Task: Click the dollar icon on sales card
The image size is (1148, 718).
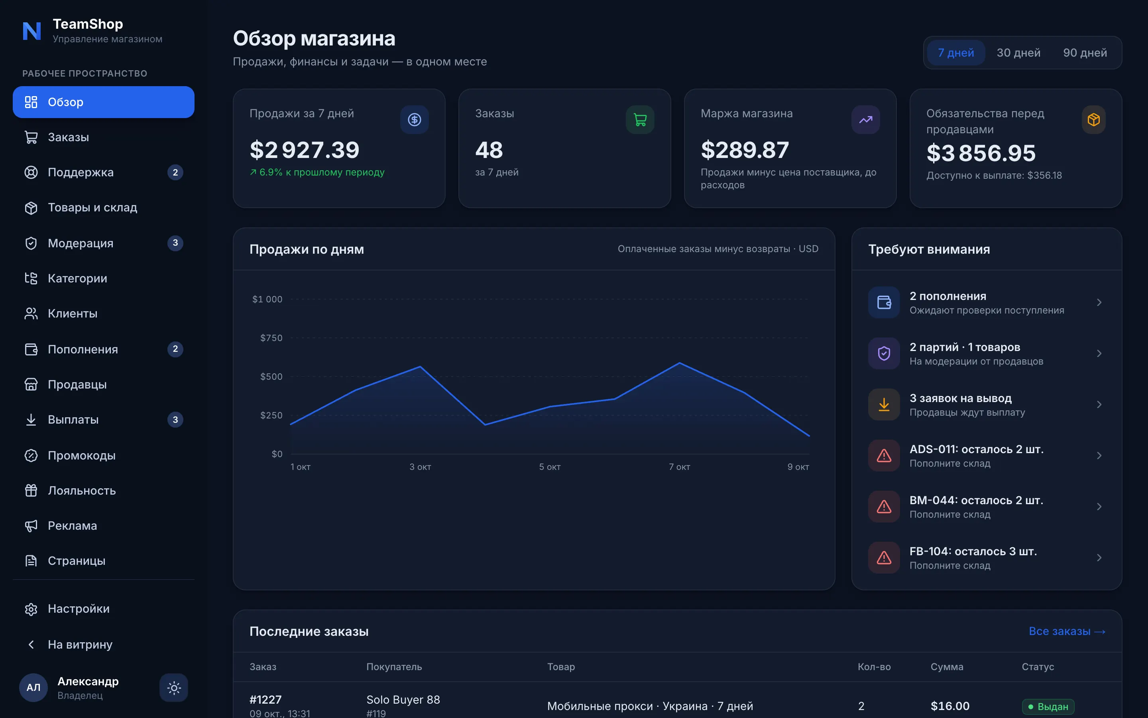Action: pyautogui.click(x=414, y=120)
